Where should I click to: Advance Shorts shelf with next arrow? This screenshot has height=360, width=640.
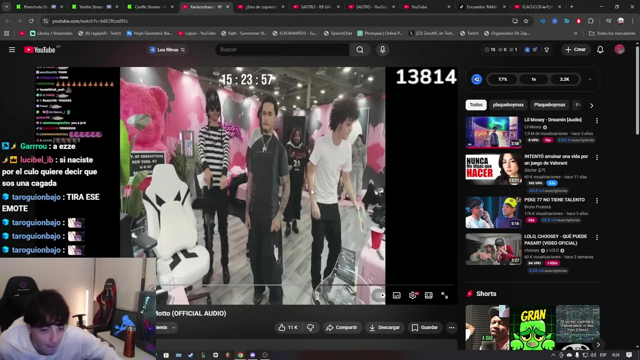(x=598, y=344)
